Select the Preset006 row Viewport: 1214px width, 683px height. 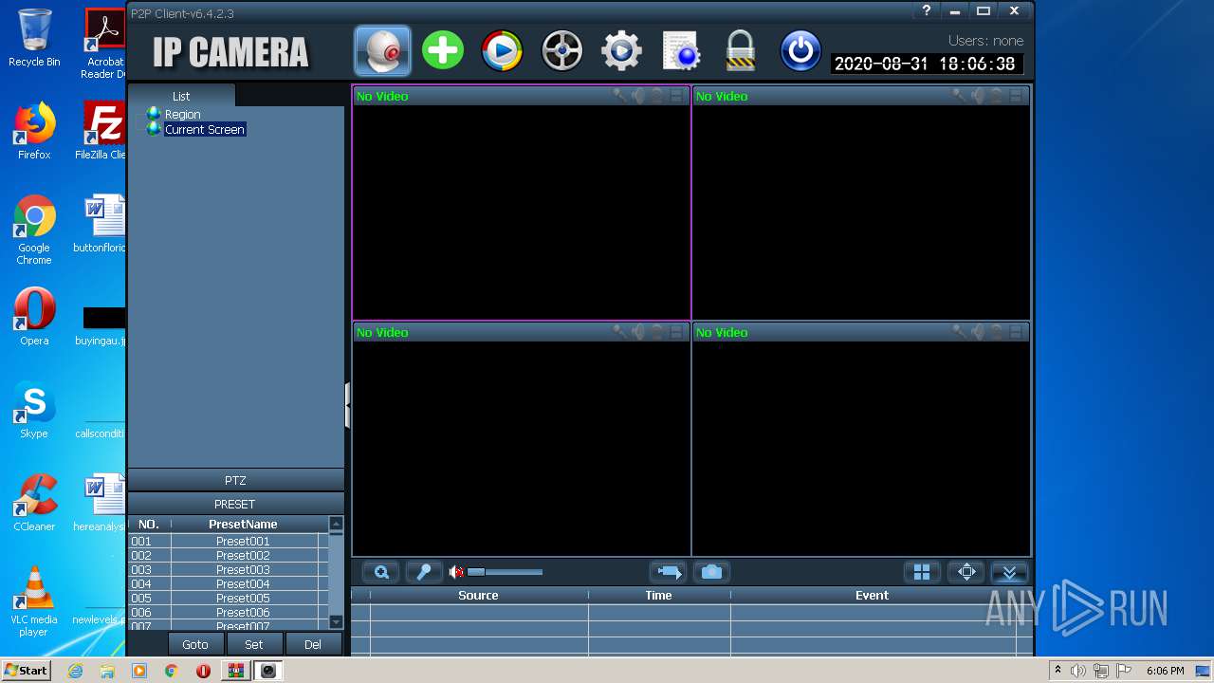229,613
